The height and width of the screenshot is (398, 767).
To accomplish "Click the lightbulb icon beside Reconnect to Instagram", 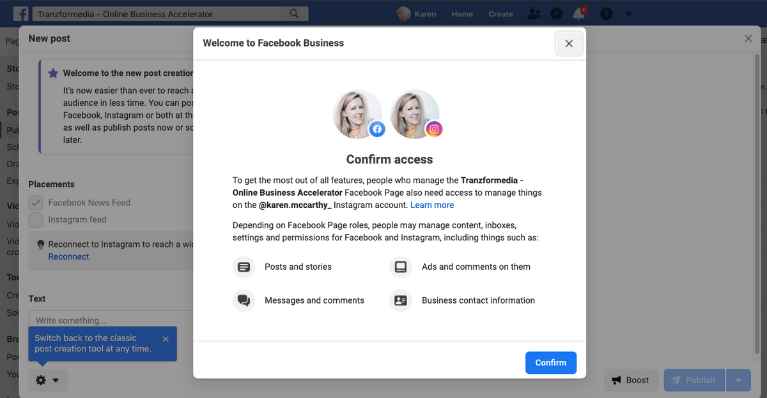I will (41, 244).
